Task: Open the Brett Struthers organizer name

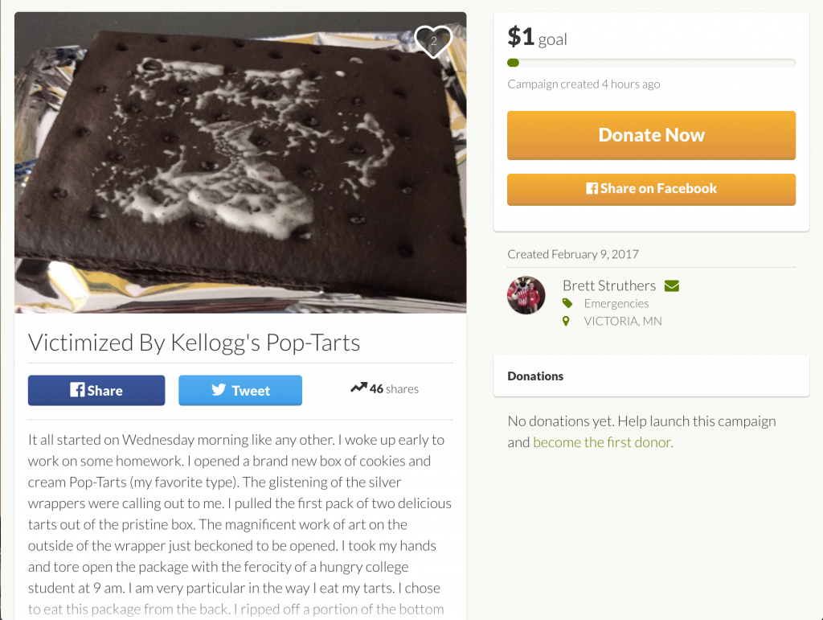Action: 608,285
